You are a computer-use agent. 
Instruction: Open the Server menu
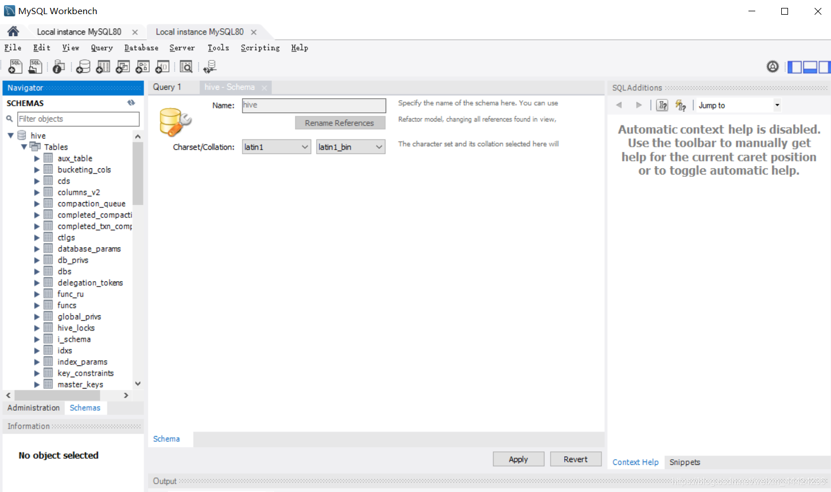tap(182, 48)
